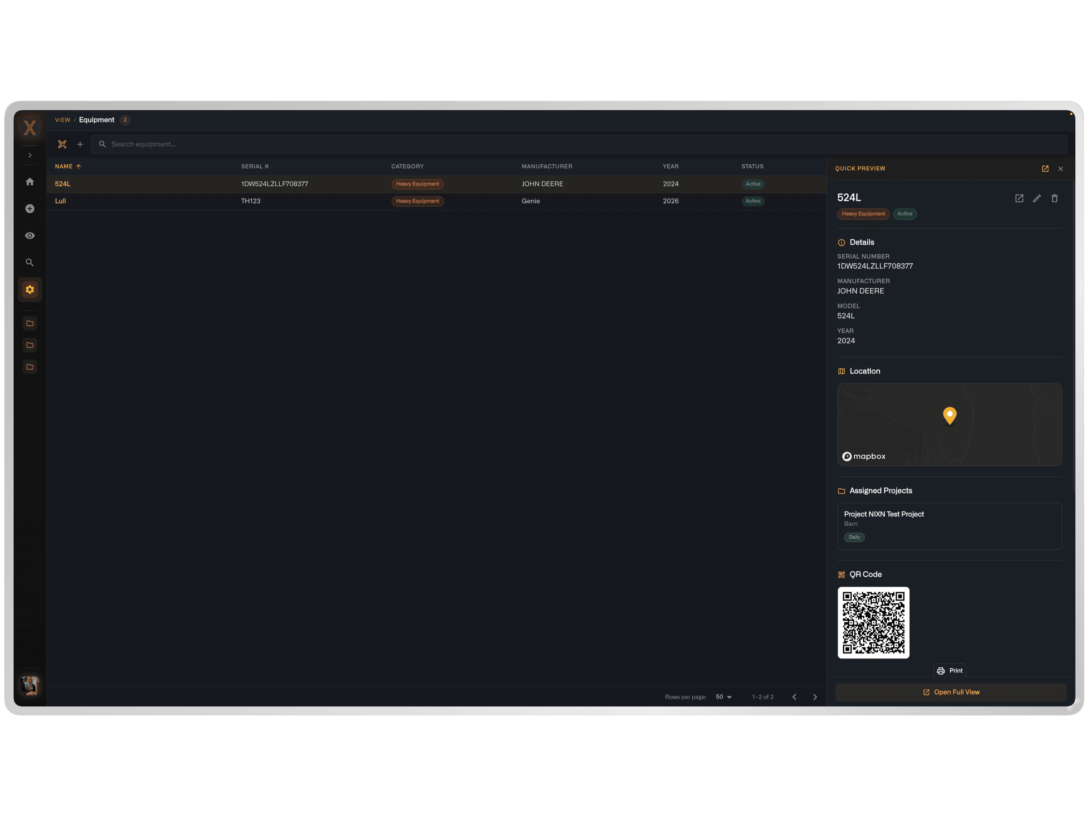Screen dimensions: 1089x817
Task: Click serial TH123 cell
Action: [x=251, y=201]
